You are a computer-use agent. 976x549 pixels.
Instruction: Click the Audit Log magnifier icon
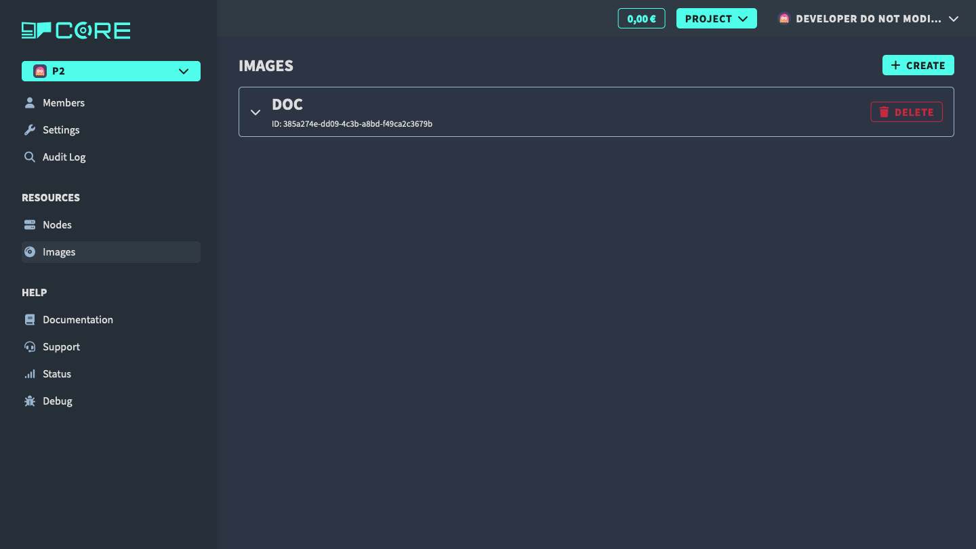click(x=30, y=157)
